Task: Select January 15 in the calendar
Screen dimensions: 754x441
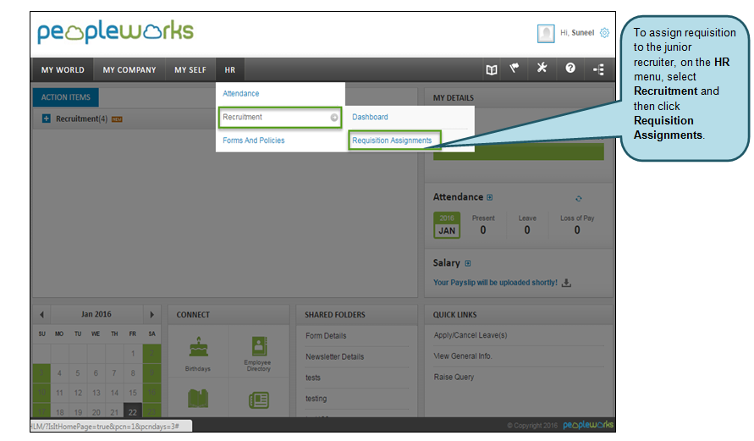Action: pos(133,393)
